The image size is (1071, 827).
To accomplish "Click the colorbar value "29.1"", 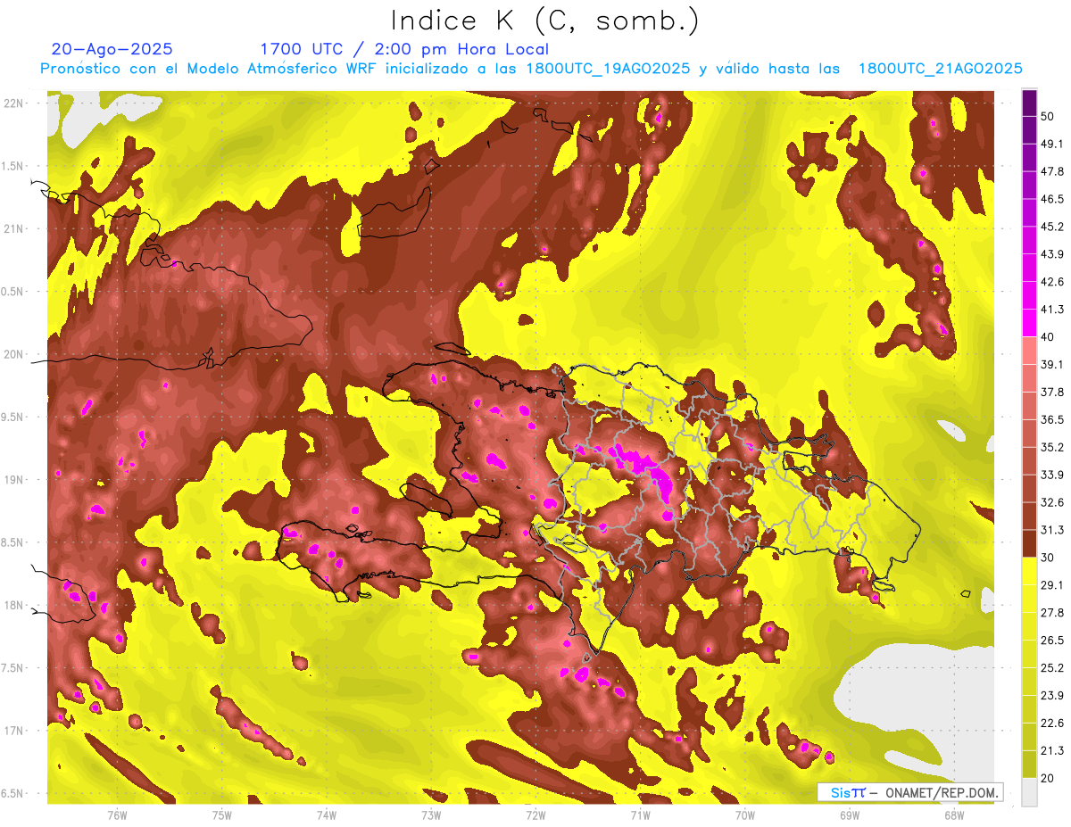I will coord(1052,584).
